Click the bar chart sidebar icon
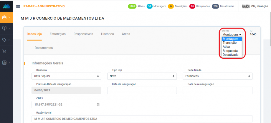271x123 pixels. click(4, 62)
